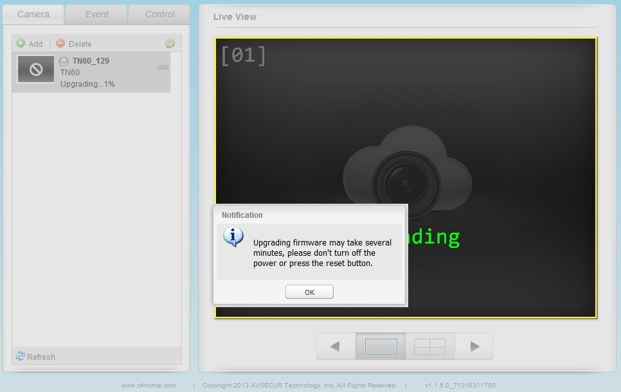Go to next view page arrow

[x=474, y=346]
